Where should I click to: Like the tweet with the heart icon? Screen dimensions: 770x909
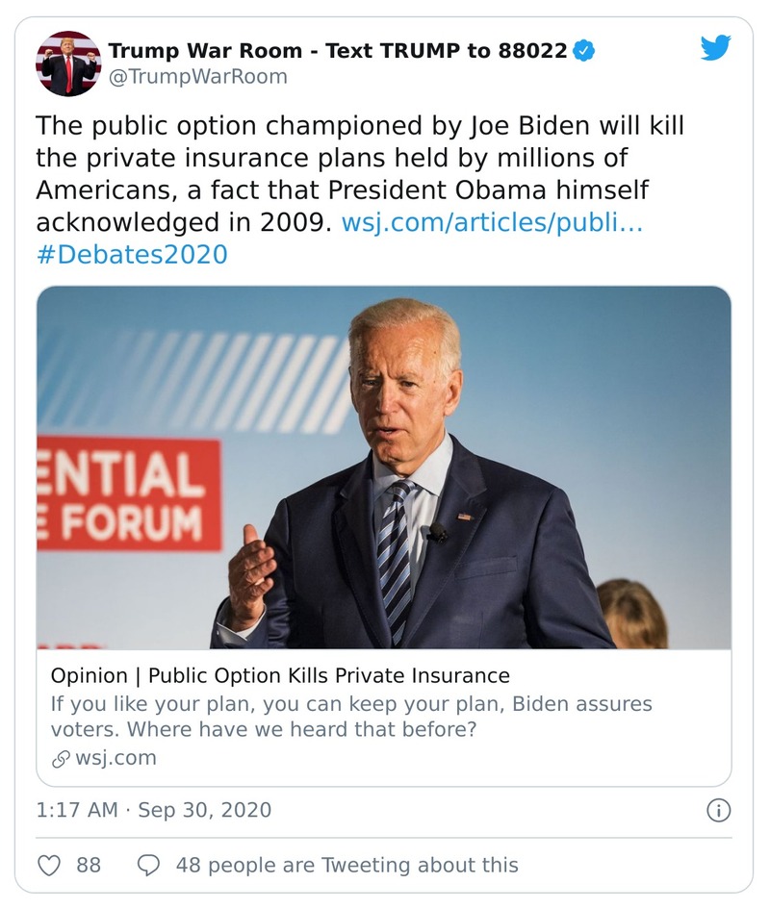point(48,865)
